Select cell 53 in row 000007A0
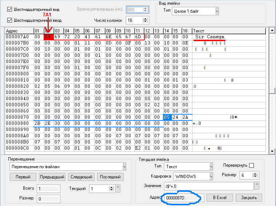This screenshot has width=276, height=206. (49, 37)
